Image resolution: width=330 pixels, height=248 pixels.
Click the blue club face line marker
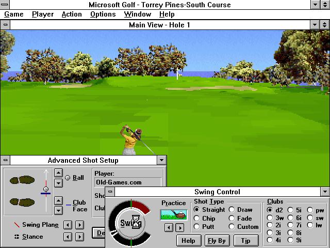[46, 193]
